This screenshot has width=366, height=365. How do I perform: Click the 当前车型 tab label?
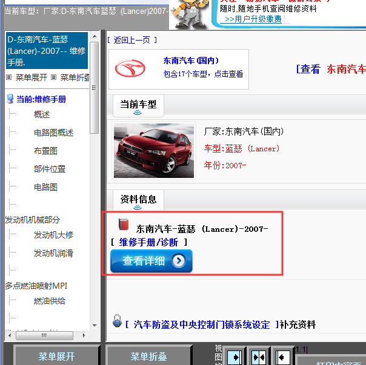point(138,104)
